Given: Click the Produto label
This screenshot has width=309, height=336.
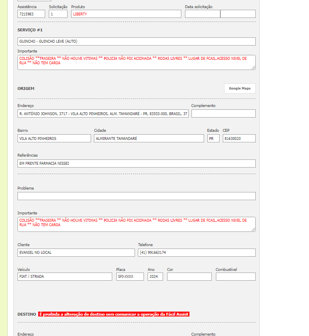Looking at the screenshot, I should point(78,7).
